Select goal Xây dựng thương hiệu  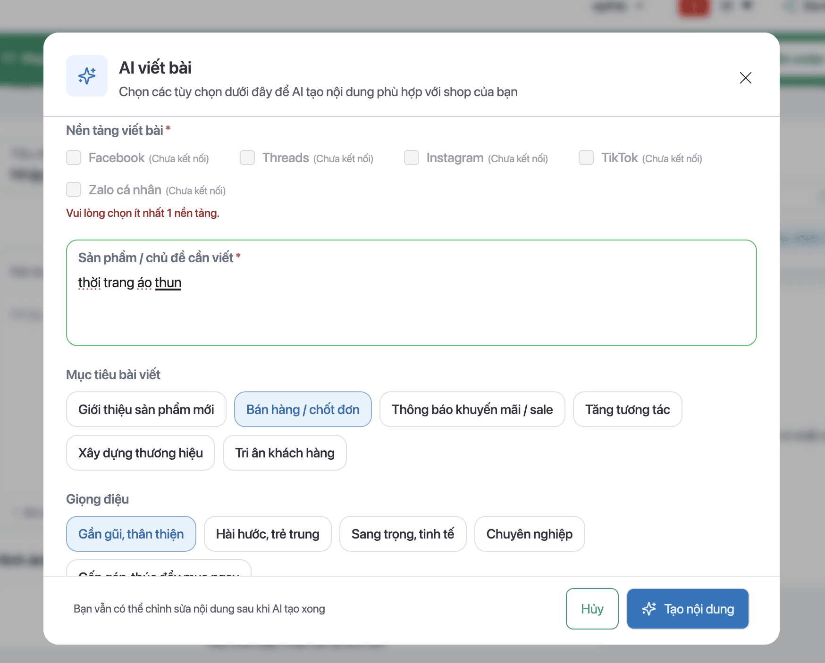pos(141,453)
